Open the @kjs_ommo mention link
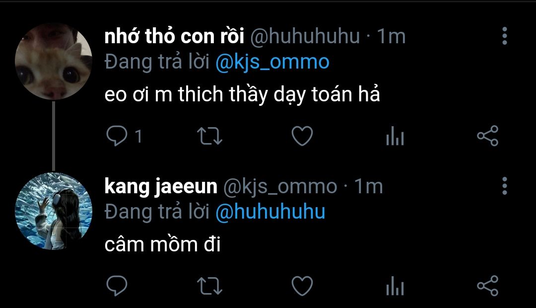Viewport: 536px width, 308px height. [272, 63]
